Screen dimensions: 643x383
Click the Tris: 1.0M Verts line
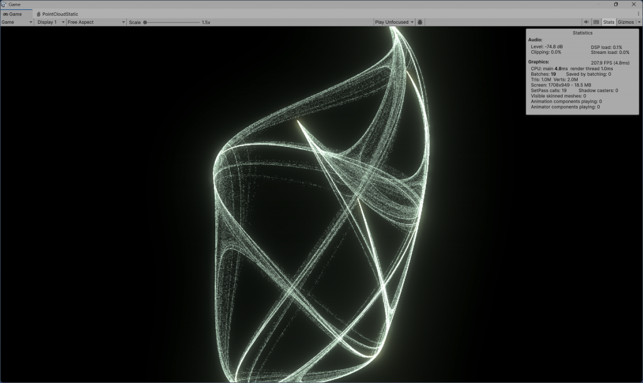[x=554, y=80]
